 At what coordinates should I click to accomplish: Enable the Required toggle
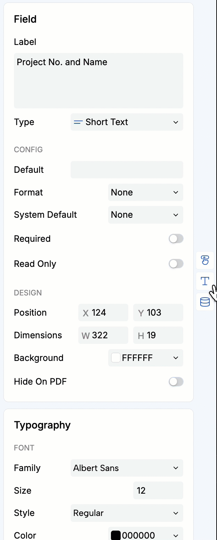pos(176,238)
